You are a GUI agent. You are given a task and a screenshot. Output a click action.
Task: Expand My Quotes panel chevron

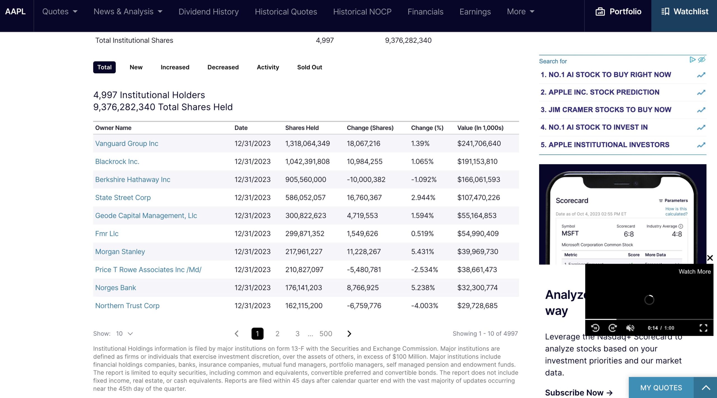coord(706,388)
